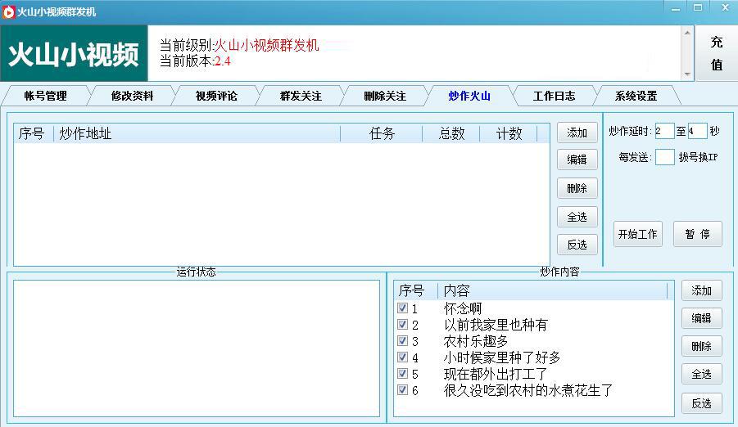This screenshot has width=738, height=427.
Task: Click the 总数 column header
Action: 451,133
